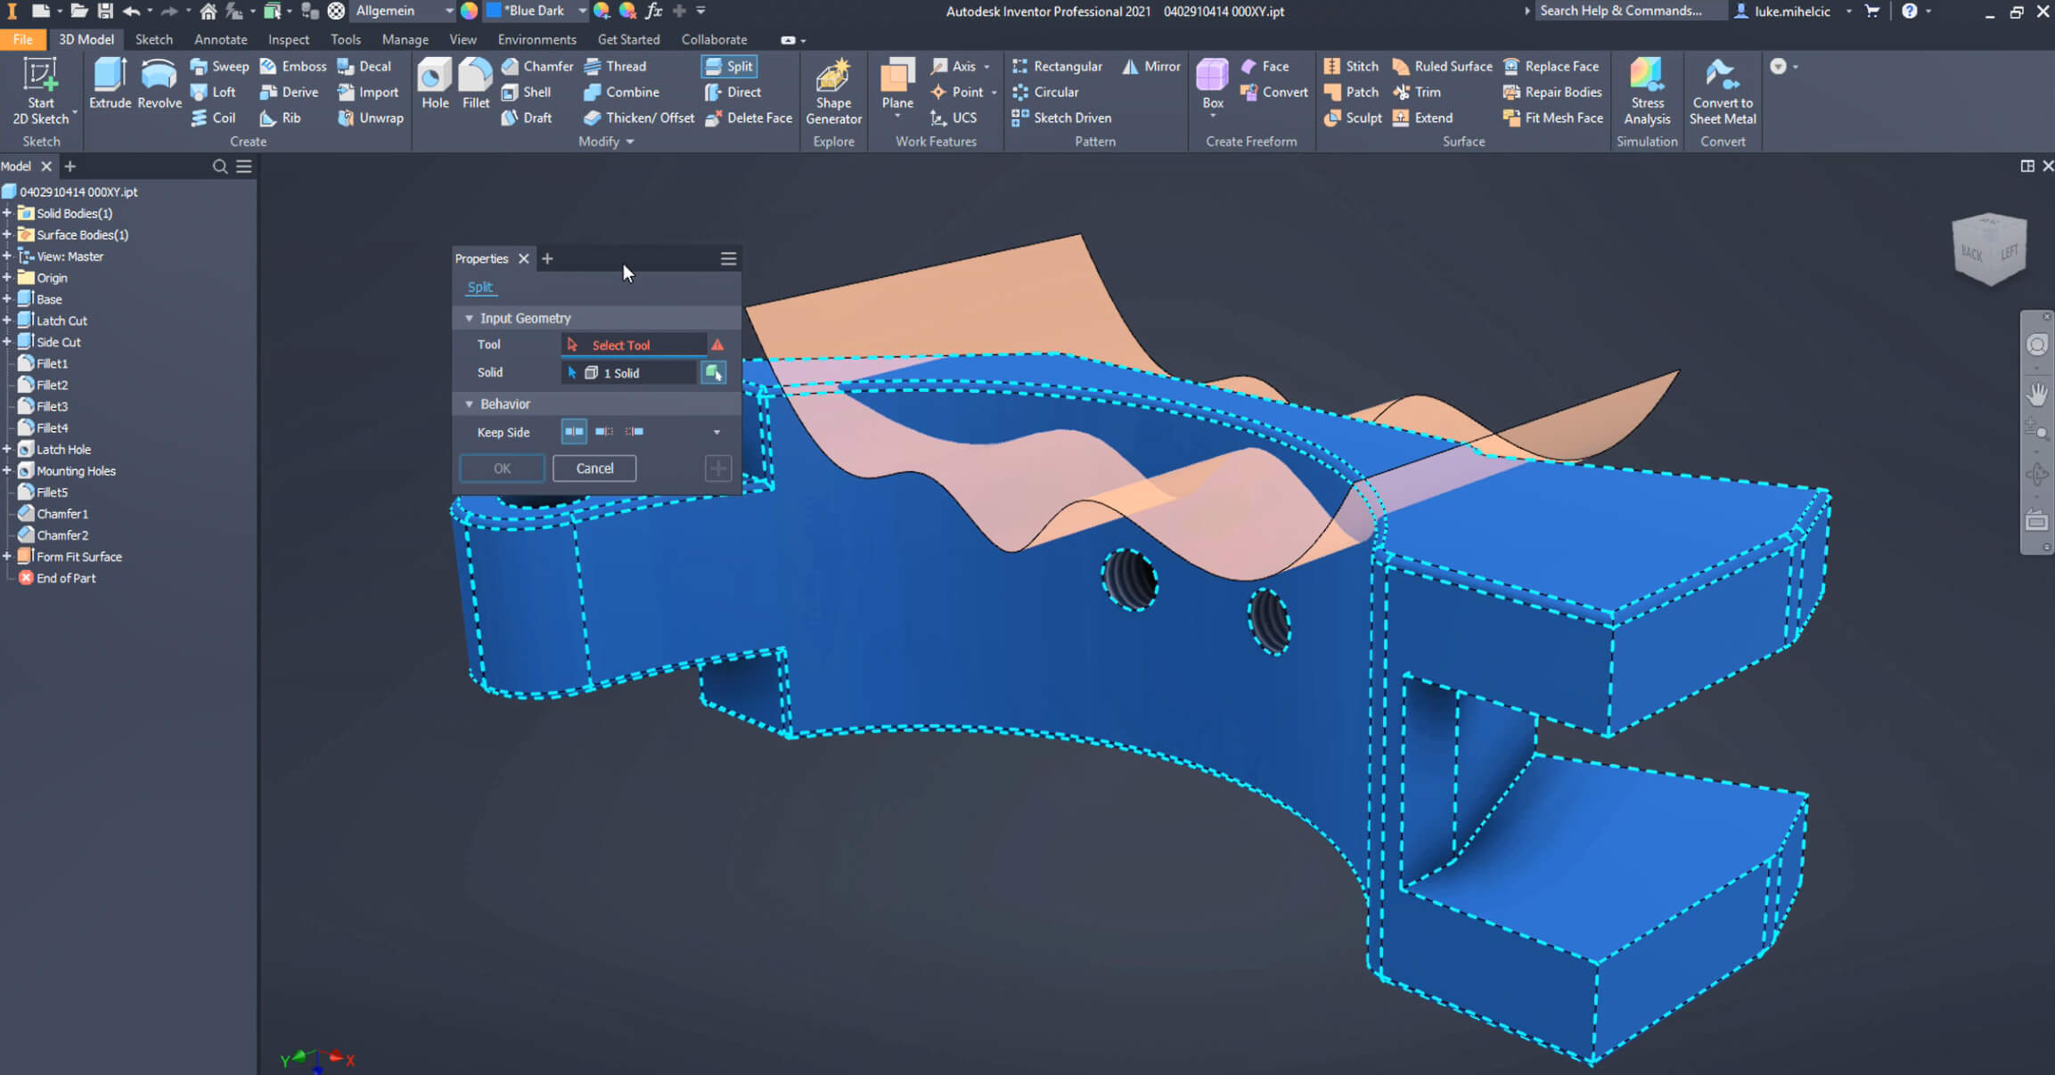This screenshot has width=2055, height=1075.
Task: Choose the third Keep Side option
Action: tap(635, 432)
